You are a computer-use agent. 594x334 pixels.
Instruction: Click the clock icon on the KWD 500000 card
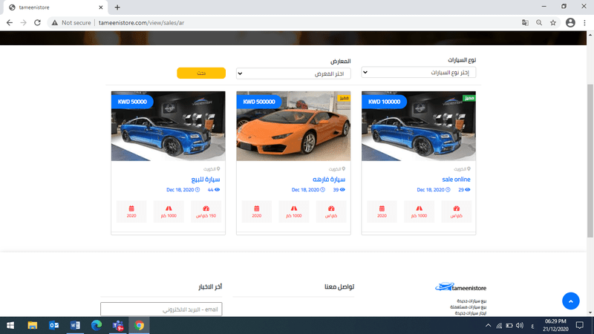click(x=323, y=190)
